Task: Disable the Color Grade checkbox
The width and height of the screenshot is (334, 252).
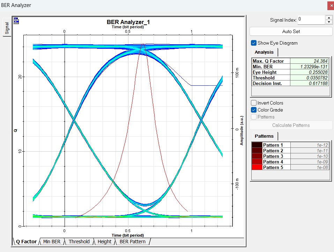Action: click(x=254, y=110)
